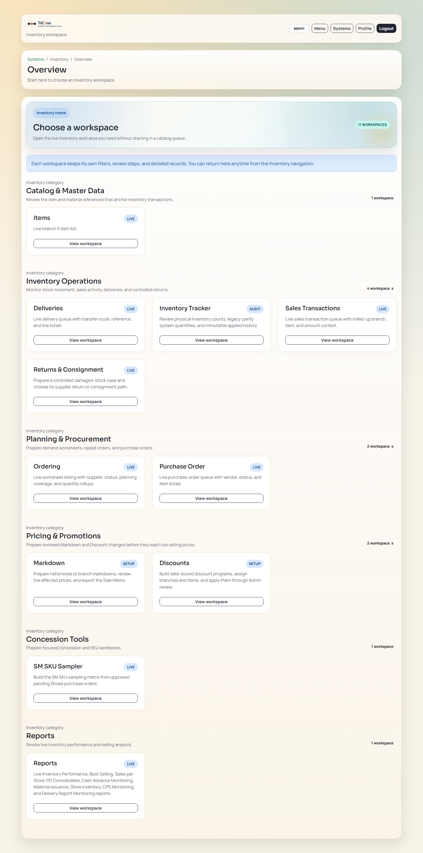The width and height of the screenshot is (423, 853).
Task: View workspace for Items
Action: click(85, 243)
